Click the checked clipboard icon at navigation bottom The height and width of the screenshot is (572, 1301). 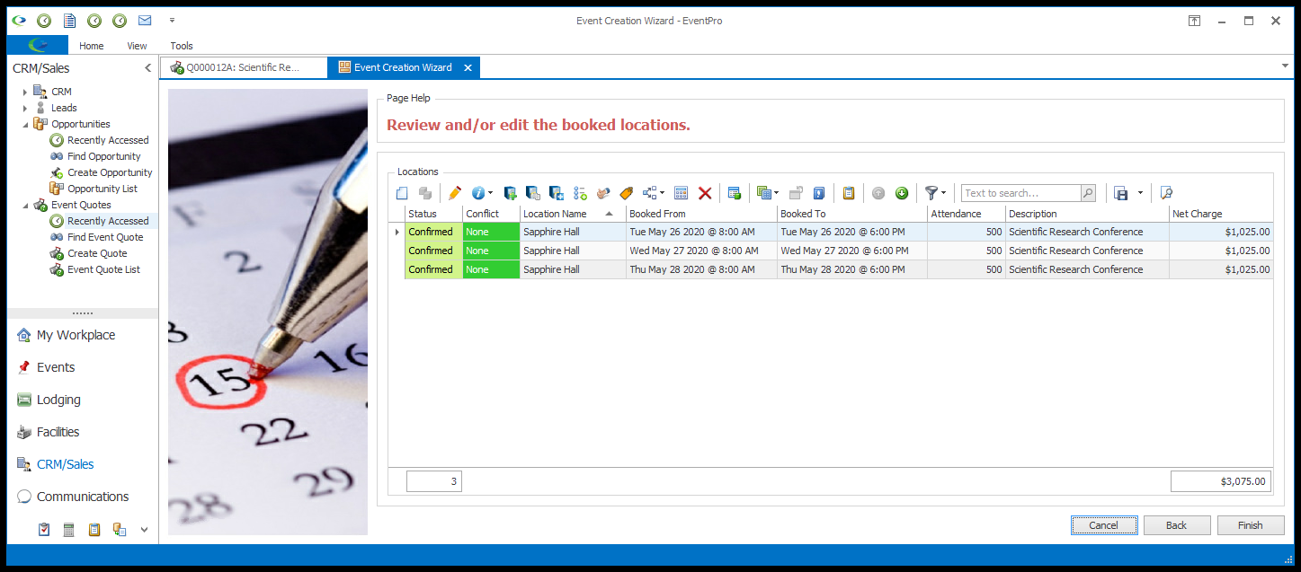[44, 530]
